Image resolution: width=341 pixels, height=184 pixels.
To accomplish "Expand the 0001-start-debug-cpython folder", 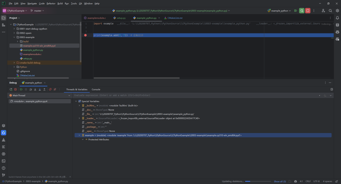I will coord(14,29).
